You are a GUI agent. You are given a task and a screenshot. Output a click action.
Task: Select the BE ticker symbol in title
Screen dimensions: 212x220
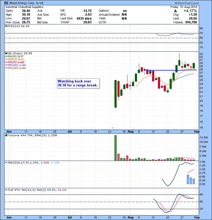6,3
